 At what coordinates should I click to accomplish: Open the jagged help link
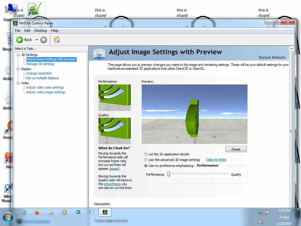click(114, 169)
